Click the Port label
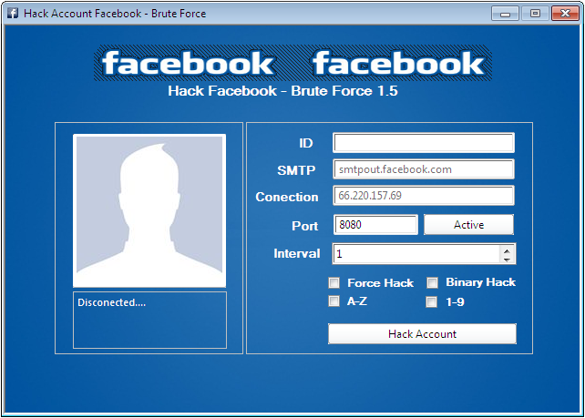The height and width of the screenshot is (418, 585). (x=305, y=226)
